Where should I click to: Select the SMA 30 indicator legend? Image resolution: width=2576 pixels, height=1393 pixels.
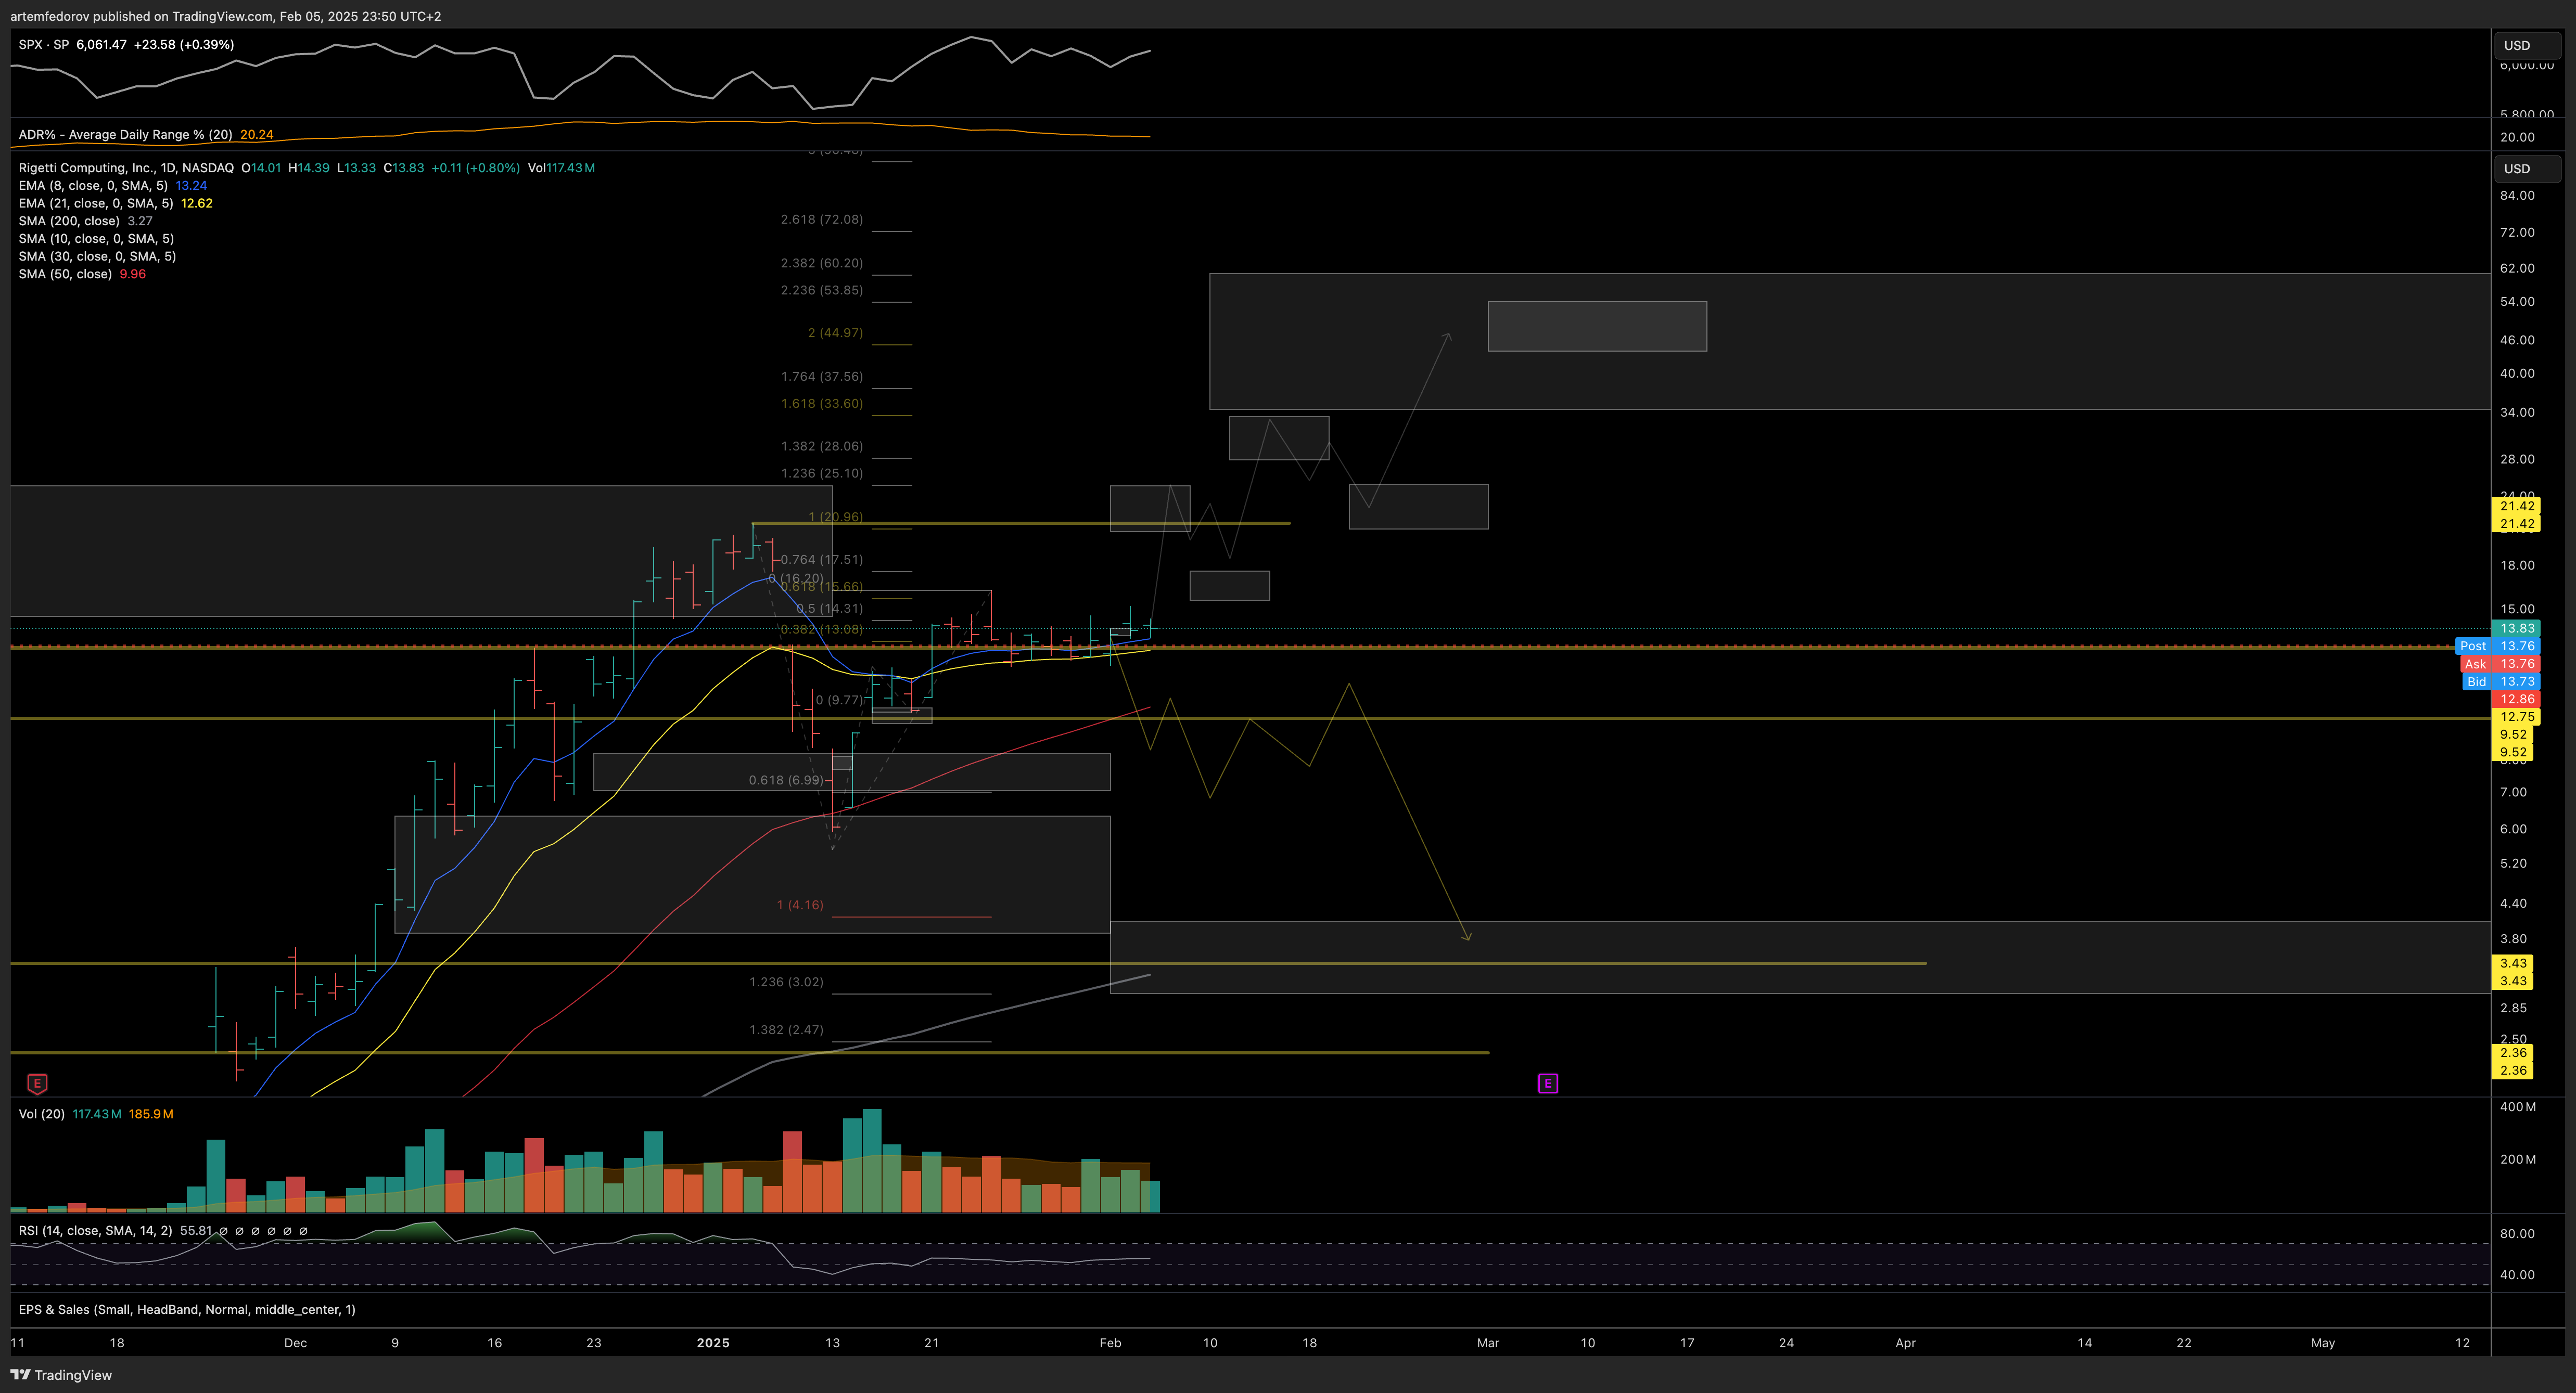tap(97, 257)
